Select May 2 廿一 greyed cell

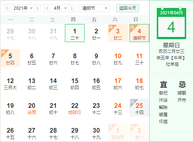click(x=139, y=132)
